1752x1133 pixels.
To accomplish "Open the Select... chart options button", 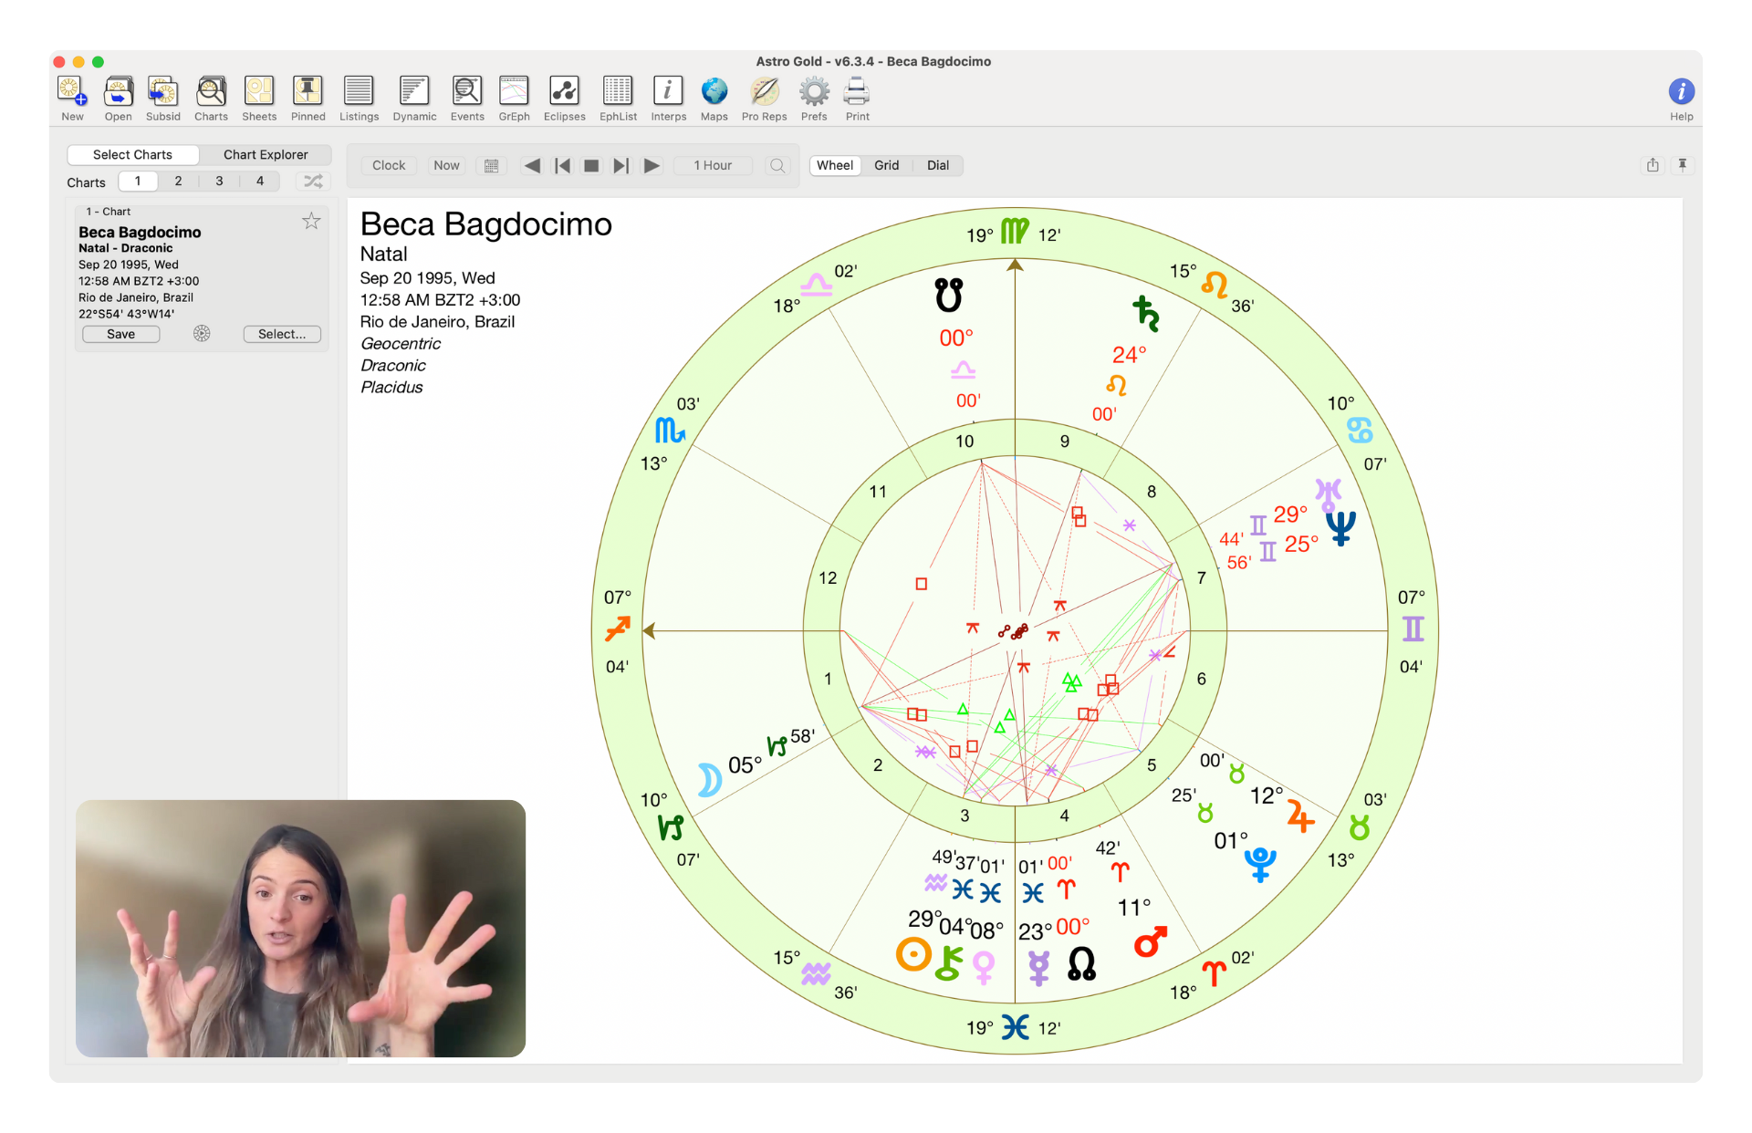I will pos(281,334).
